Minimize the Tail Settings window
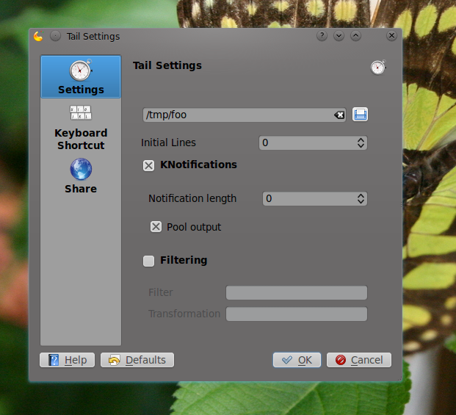This screenshot has height=415, width=456. click(x=339, y=36)
